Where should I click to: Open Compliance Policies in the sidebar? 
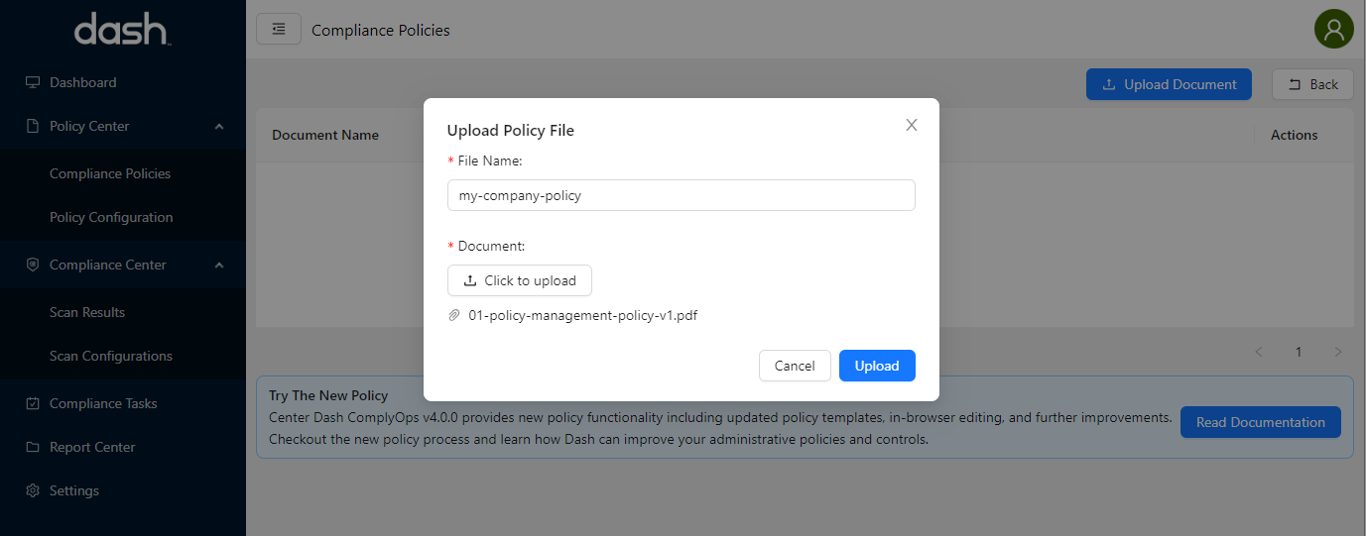pyautogui.click(x=110, y=173)
